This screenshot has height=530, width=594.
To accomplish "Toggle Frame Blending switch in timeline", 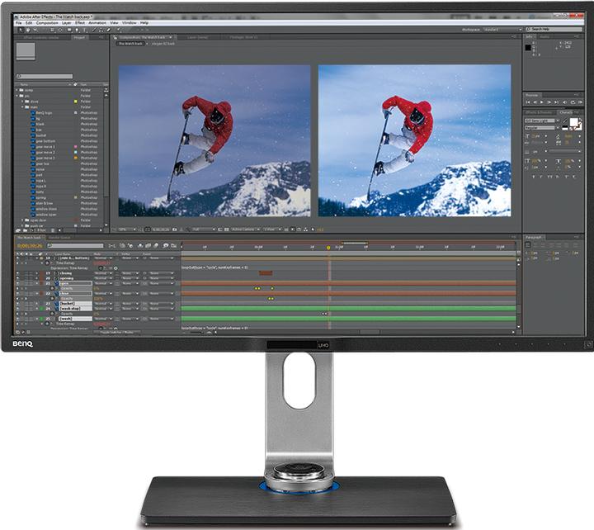I will tap(148, 246).
